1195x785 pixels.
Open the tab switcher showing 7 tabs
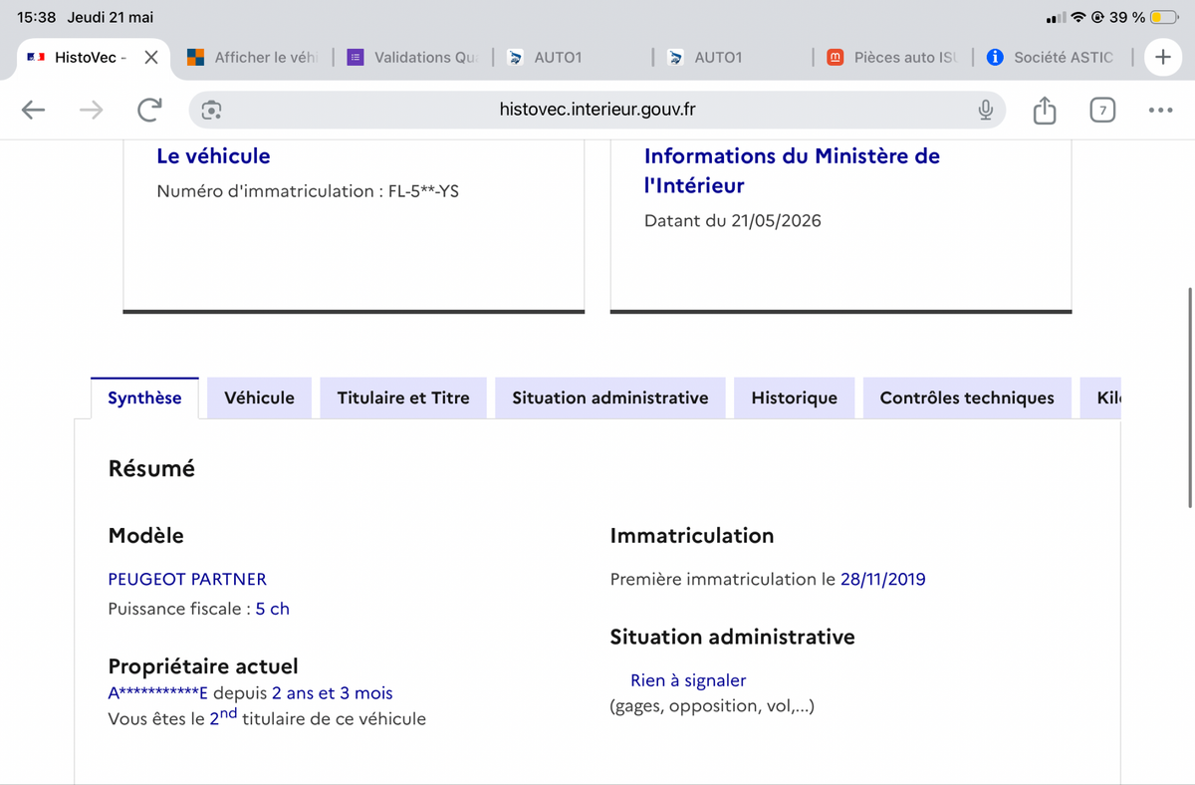1101,110
